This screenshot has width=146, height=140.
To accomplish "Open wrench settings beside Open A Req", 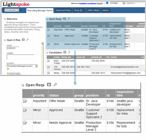I will point(27,40).
